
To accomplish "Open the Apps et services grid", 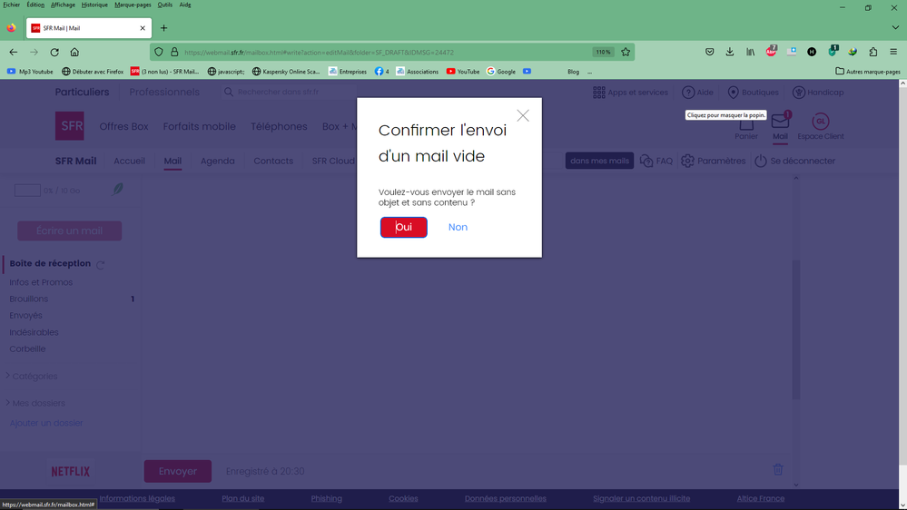I will point(599,93).
